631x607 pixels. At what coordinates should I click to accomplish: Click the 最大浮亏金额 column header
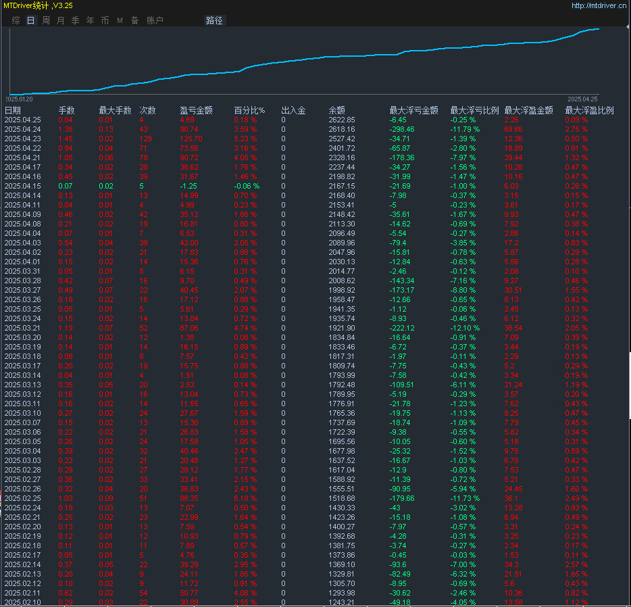[413, 110]
